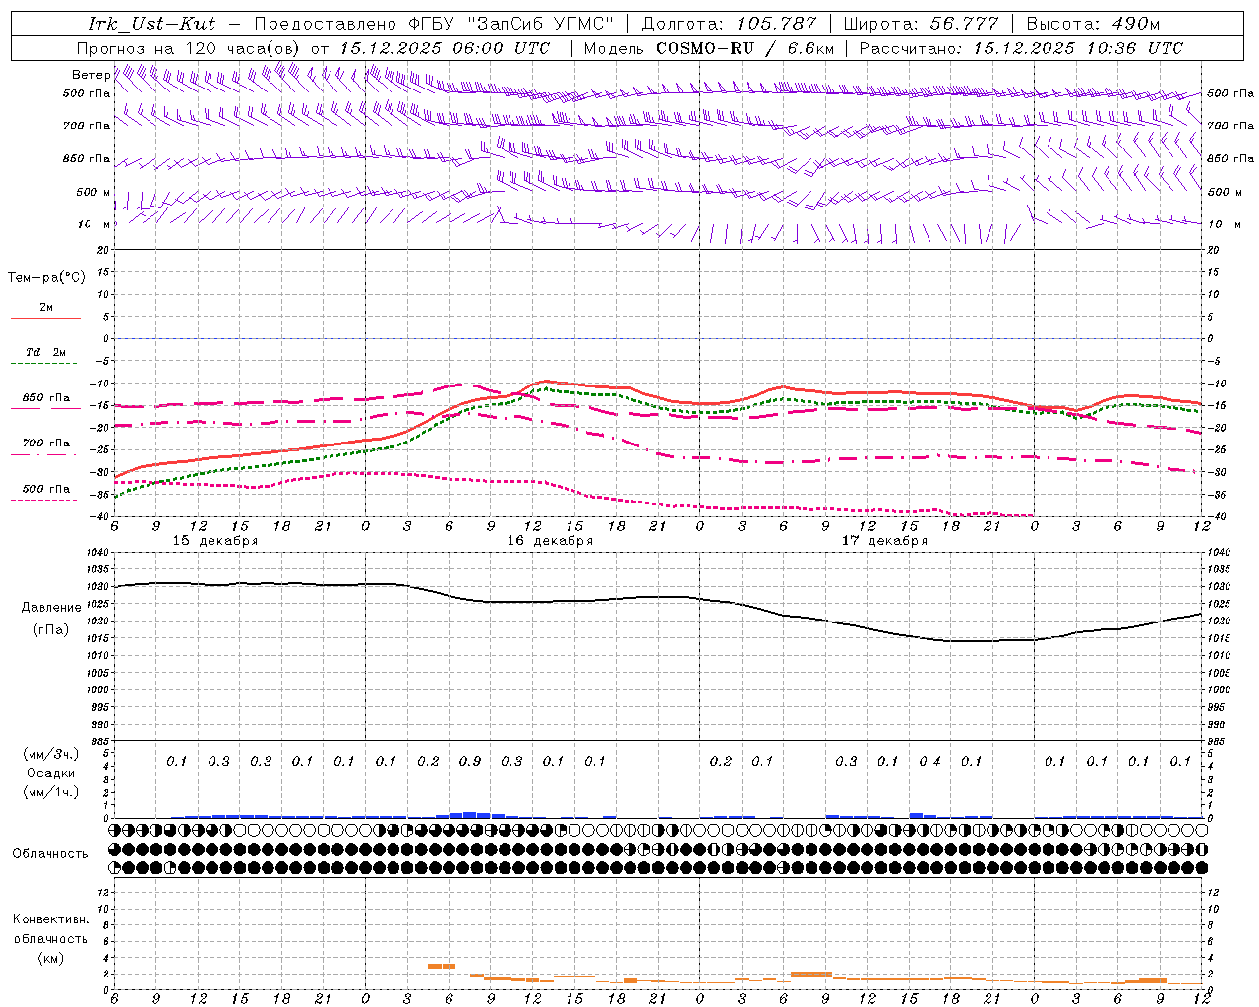Click the elevation text Высота: 490м
Image resolution: width=1259 pixels, height=1007 pixels.
tap(1094, 24)
